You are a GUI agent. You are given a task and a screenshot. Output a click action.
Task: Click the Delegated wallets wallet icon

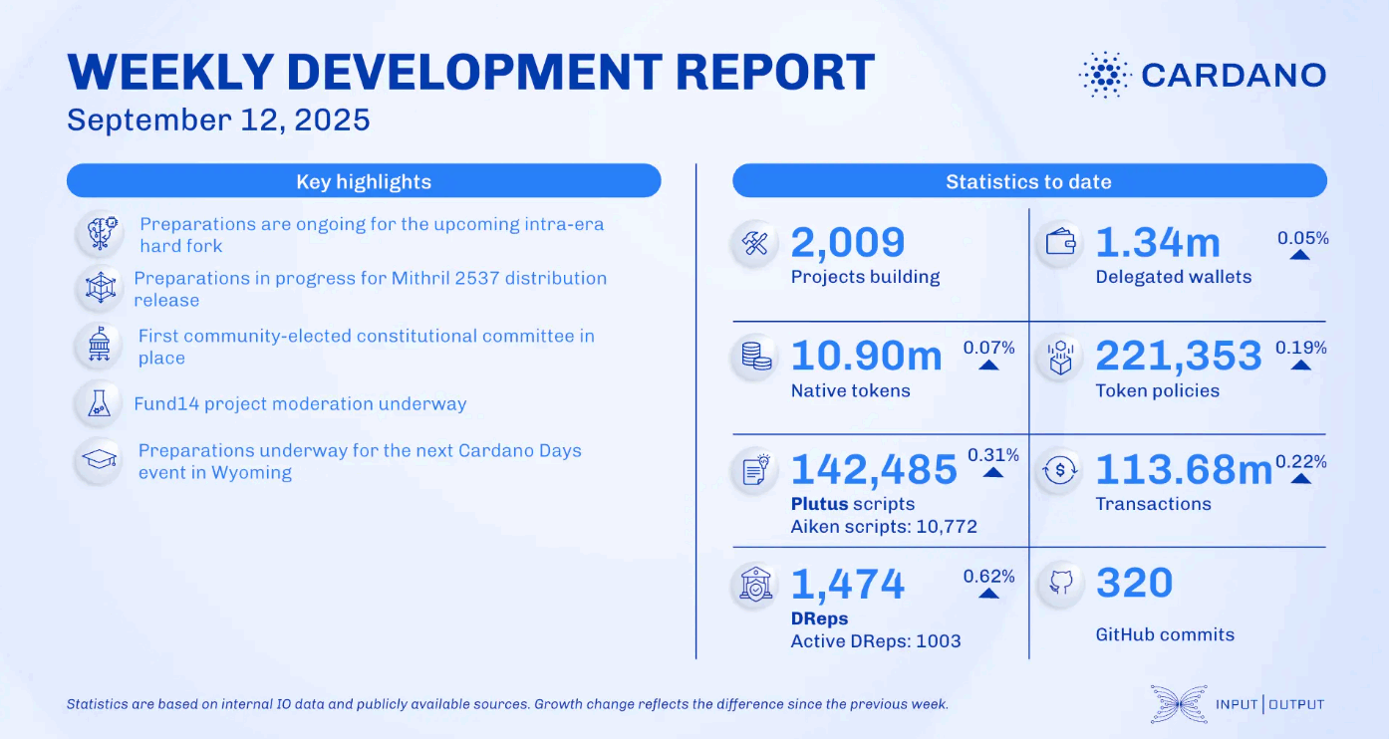[x=1060, y=244]
